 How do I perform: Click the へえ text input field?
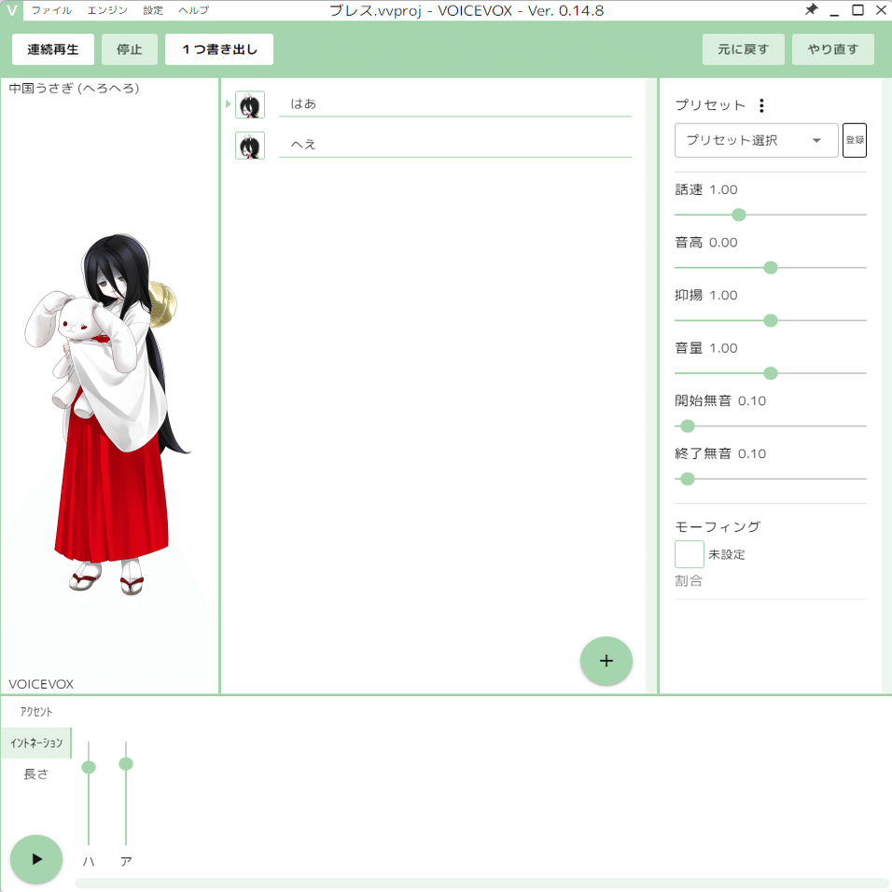pyautogui.click(x=455, y=145)
